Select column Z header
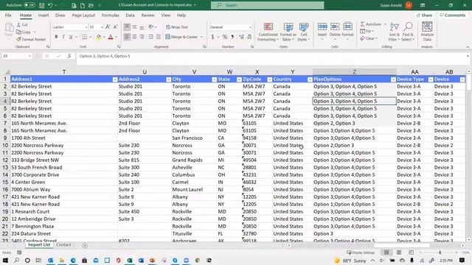The height and width of the screenshot is (265, 472). click(x=354, y=72)
